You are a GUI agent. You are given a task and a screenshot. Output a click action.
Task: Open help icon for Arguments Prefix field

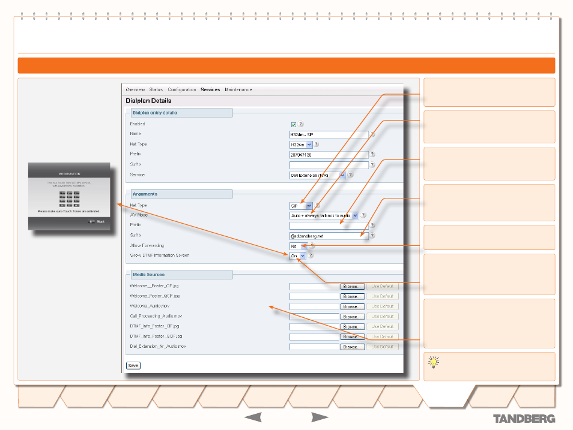coord(372,225)
